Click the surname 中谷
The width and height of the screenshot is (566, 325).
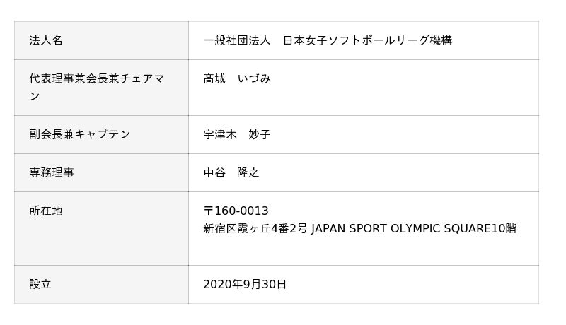click(214, 172)
